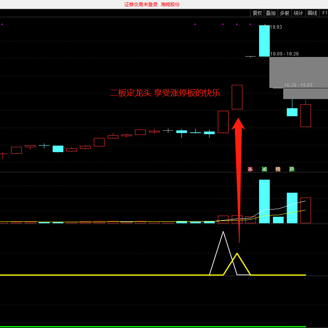
Task: Click the gray gap box labeled 16.28 - 15.65
Action: pyautogui.click(x=305, y=93)
